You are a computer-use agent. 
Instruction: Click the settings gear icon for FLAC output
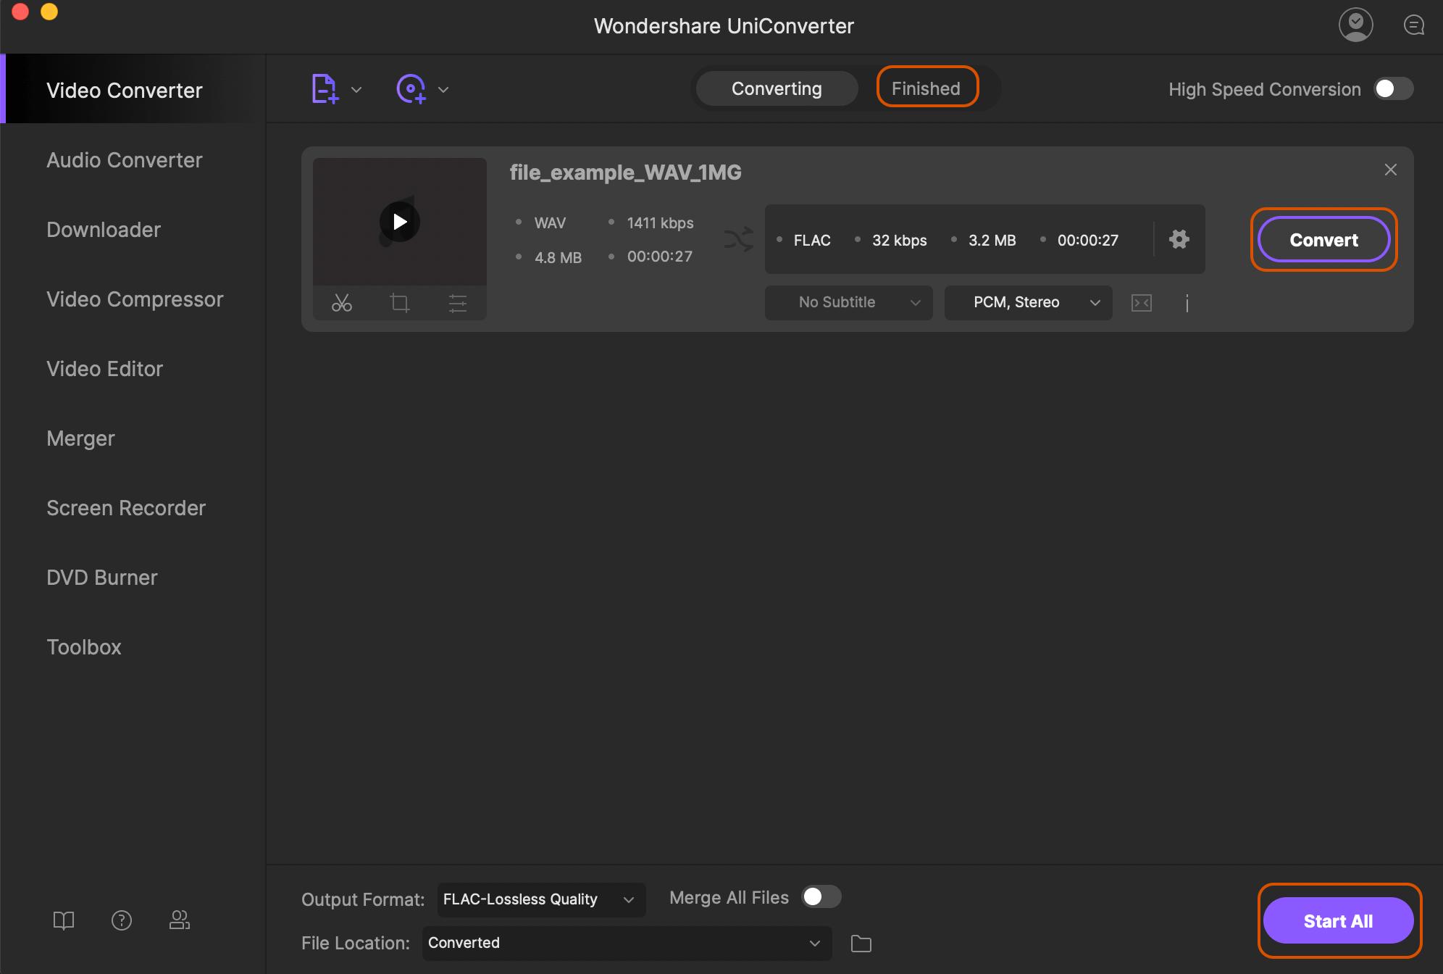point(1179,239)
